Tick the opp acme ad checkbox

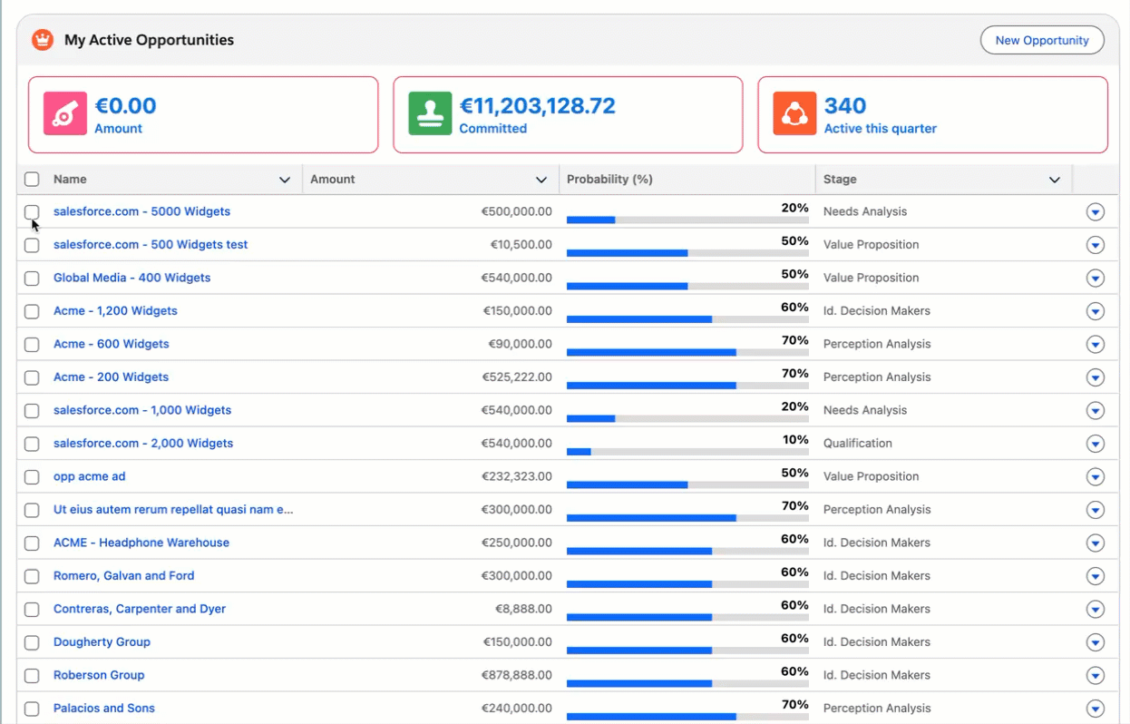coord(32,476)
